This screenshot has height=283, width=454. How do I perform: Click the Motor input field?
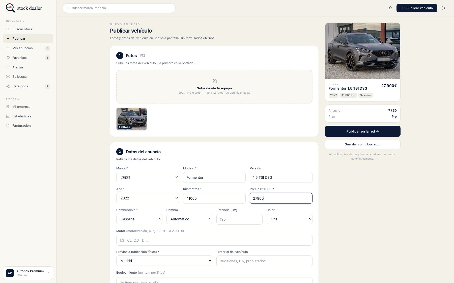point(214,240)
